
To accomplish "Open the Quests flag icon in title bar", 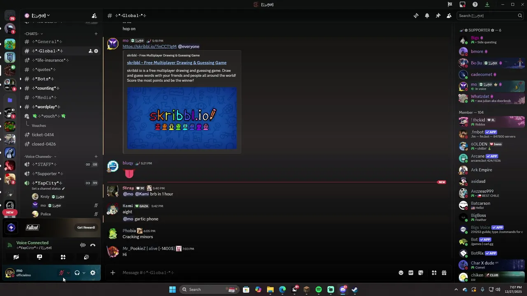I will (x=450, y=5).
